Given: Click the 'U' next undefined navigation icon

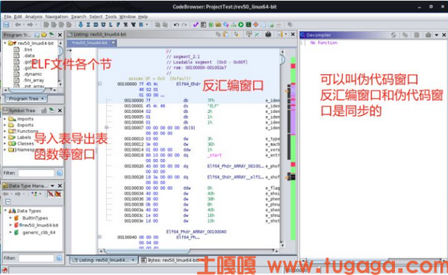Looking at the screenshot, I should coord(103,25).
